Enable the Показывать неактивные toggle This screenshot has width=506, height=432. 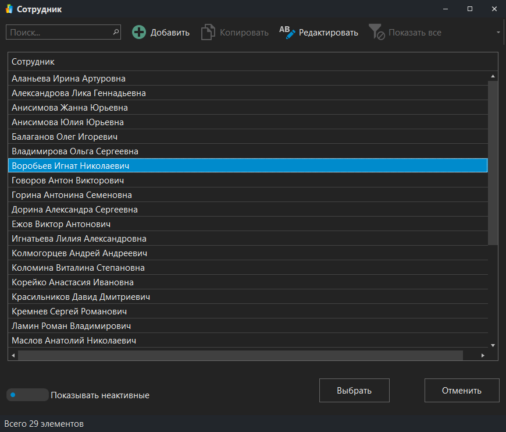(27, 395)
